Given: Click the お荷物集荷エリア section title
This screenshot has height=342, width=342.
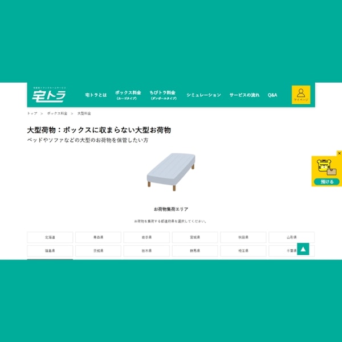Looking at the screenshot, I should click(171, 209).
